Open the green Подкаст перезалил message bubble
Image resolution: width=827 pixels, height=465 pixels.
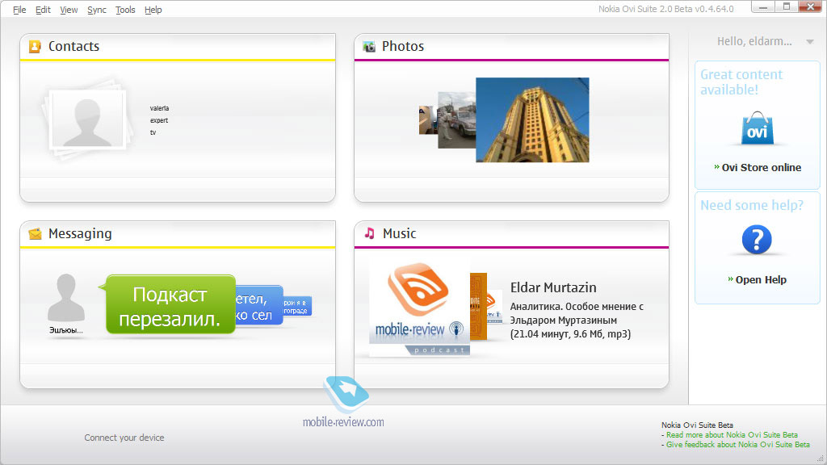pos(170,304)
